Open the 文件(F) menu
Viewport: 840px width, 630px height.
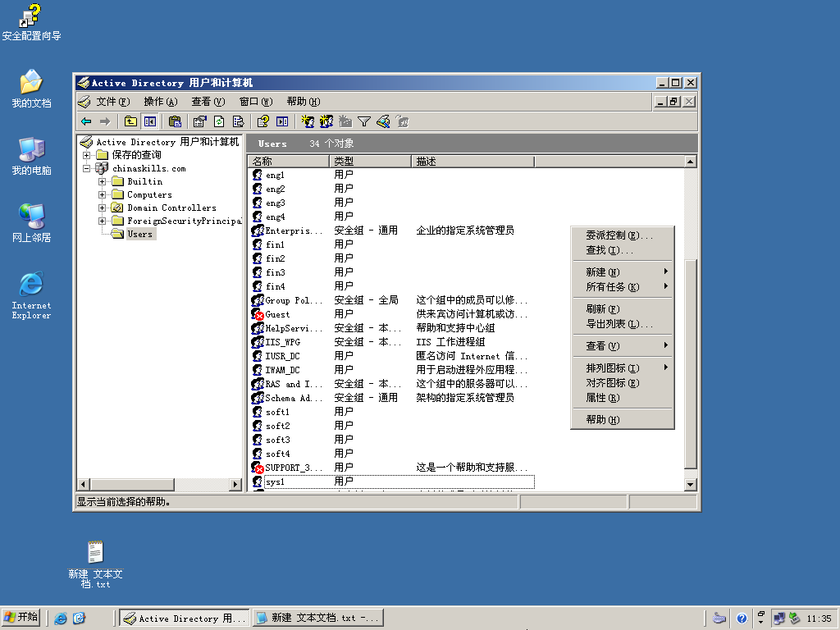[113, 102]
